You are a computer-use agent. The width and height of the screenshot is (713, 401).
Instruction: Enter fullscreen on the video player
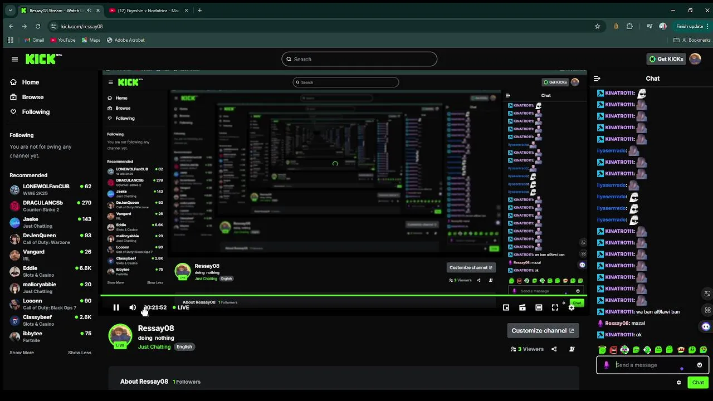click(x=555, y=307)
